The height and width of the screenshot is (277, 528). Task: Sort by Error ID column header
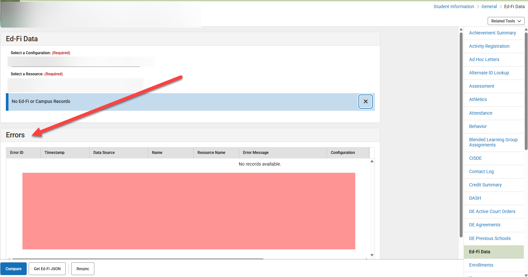tap(23, 153)
